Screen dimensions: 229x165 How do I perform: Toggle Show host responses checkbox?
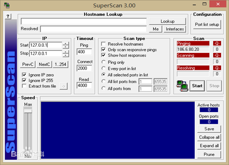104,55
